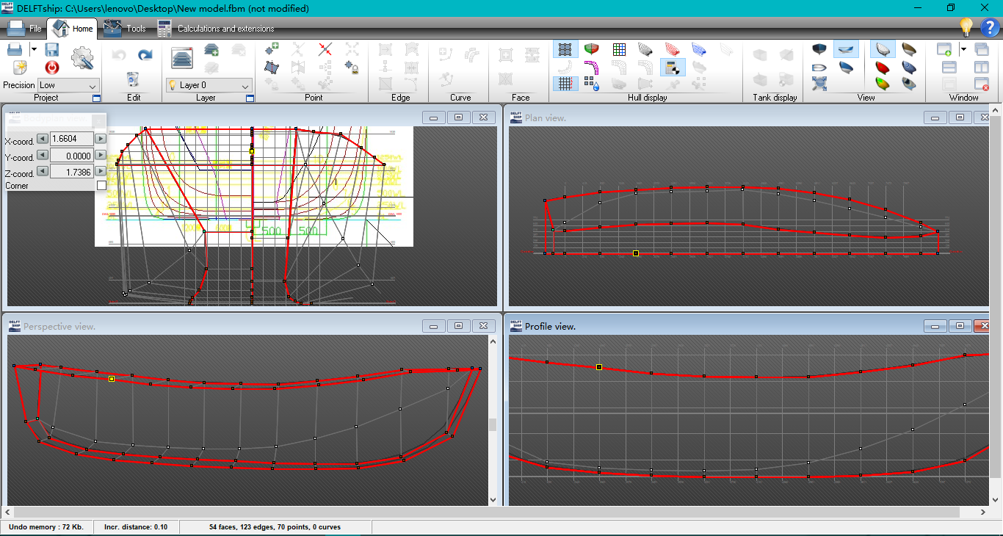Screen dimensions: 1003x536
Task: Open the File menu button
Action: (x=25, y=29)
